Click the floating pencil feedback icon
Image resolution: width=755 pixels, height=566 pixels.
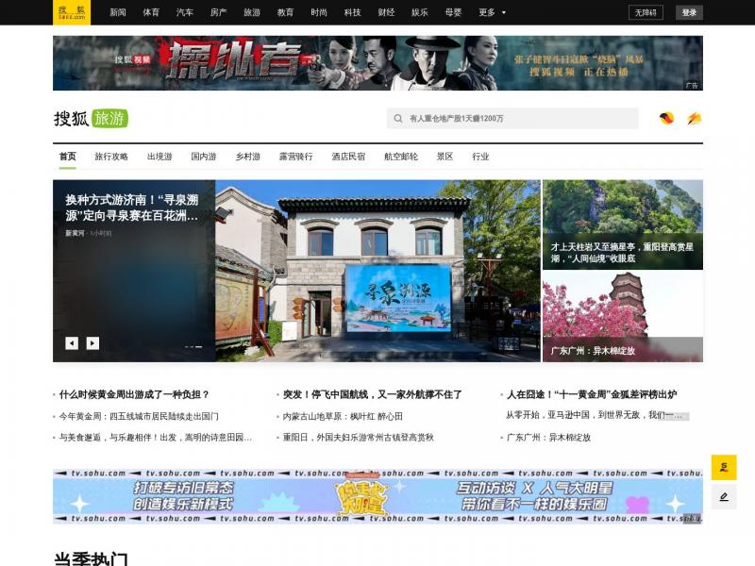point(724,496)
